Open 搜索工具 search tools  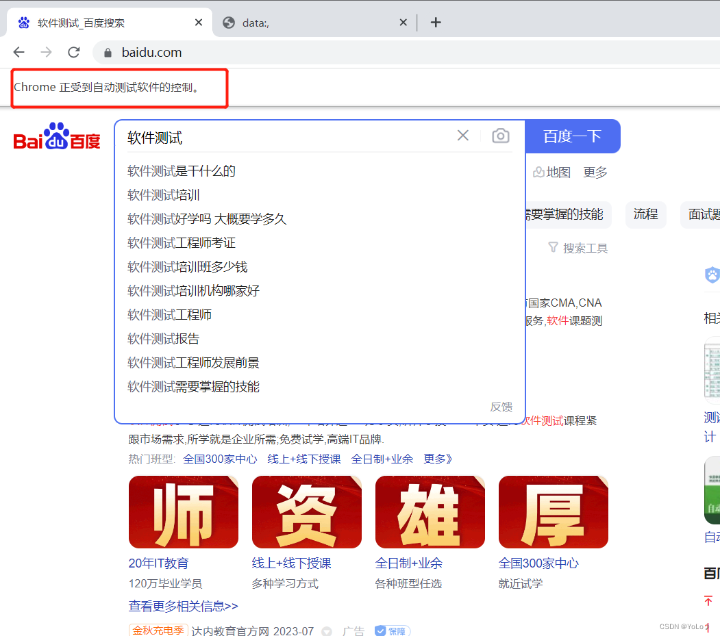coord(578,249)
